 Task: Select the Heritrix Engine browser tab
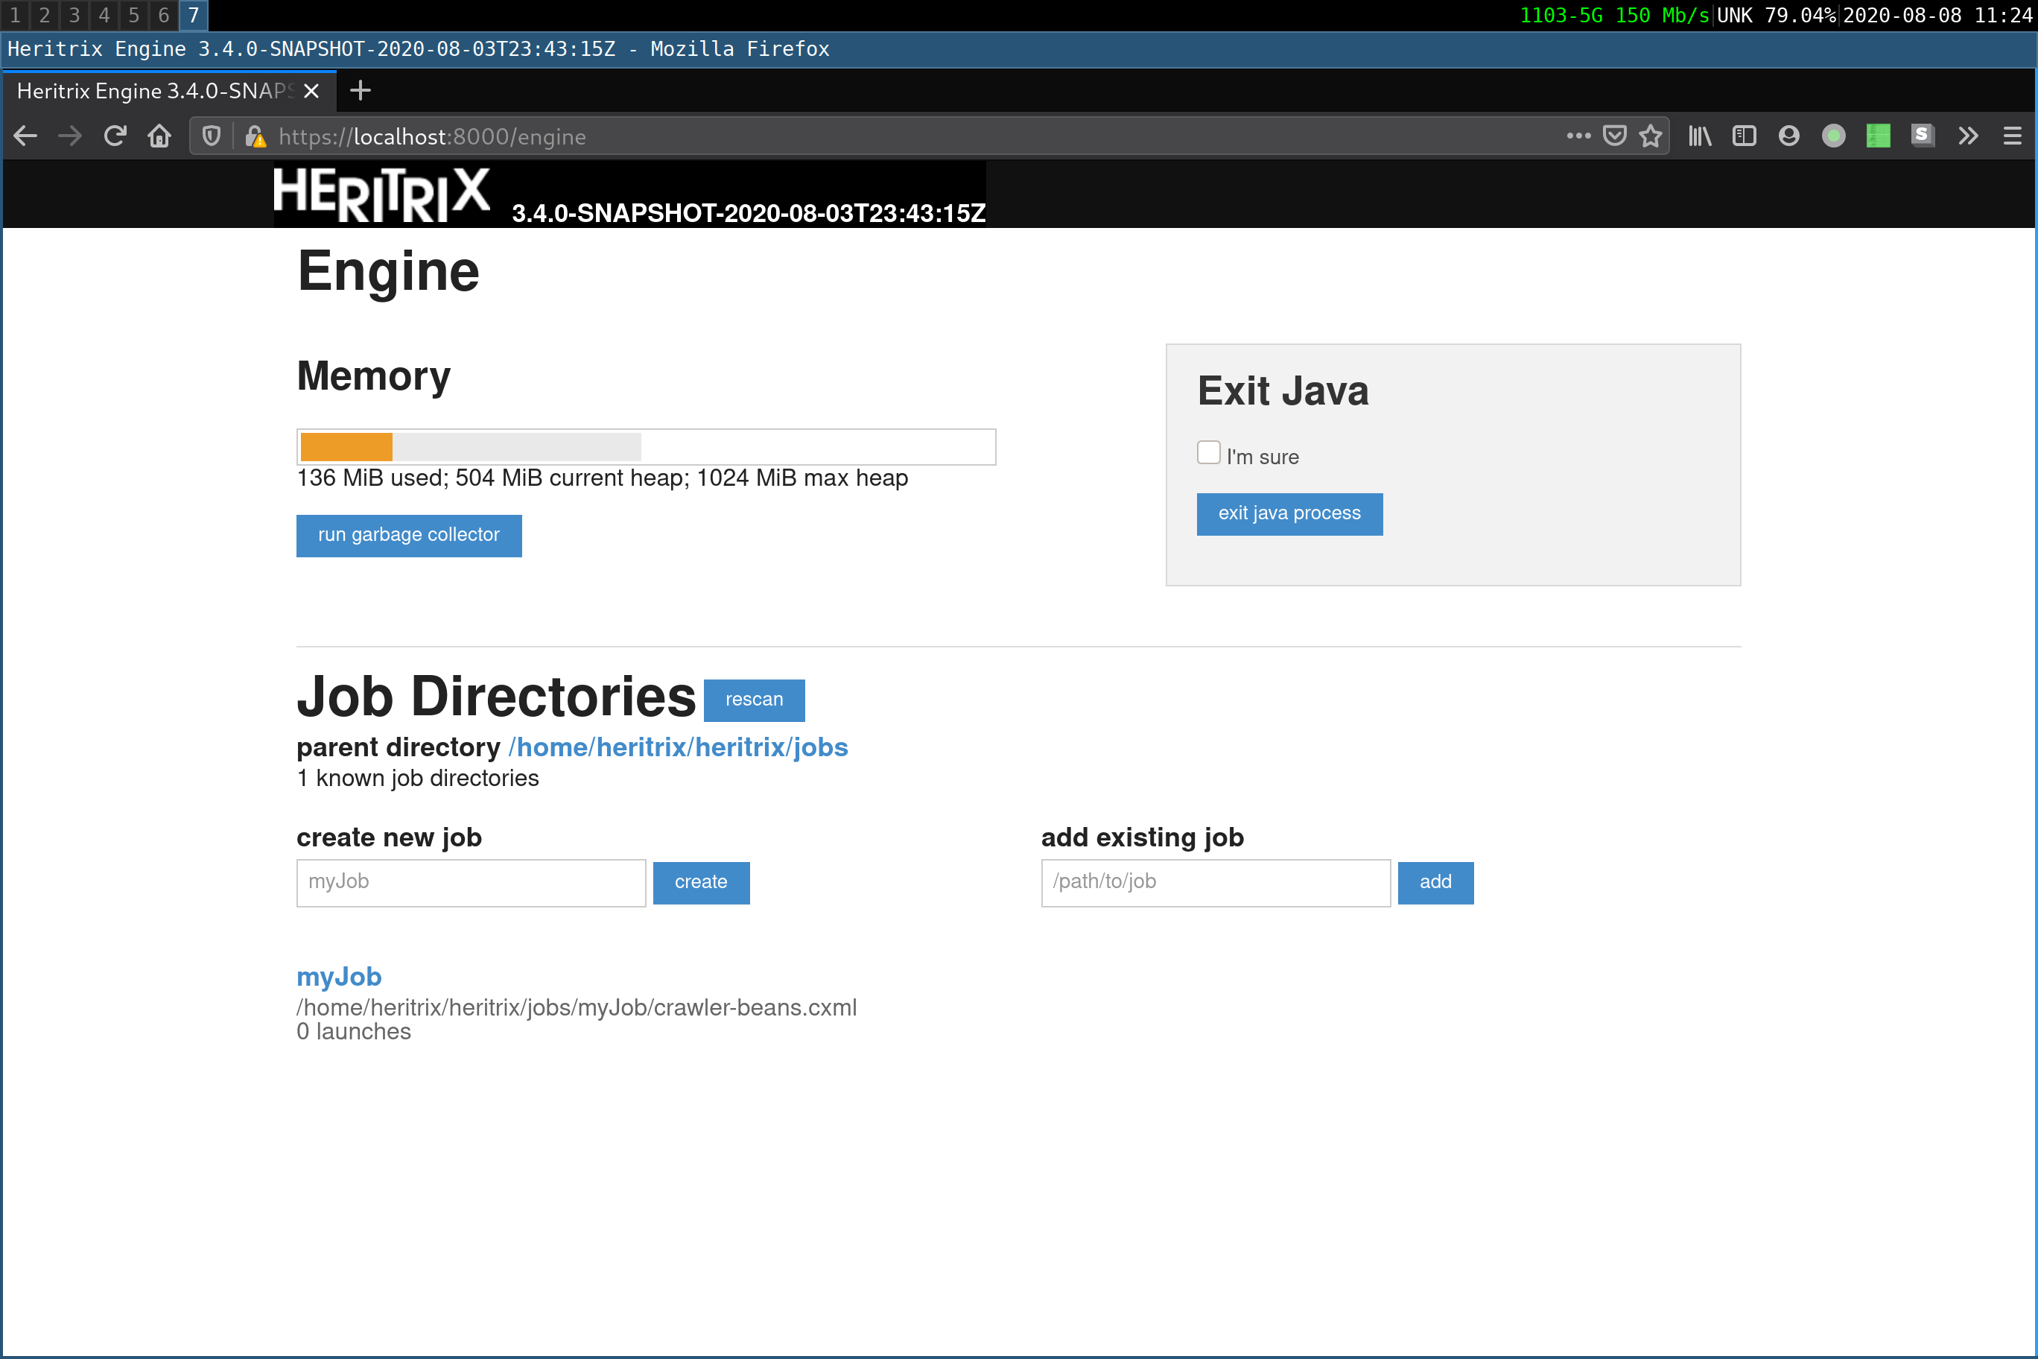[156, 91]
